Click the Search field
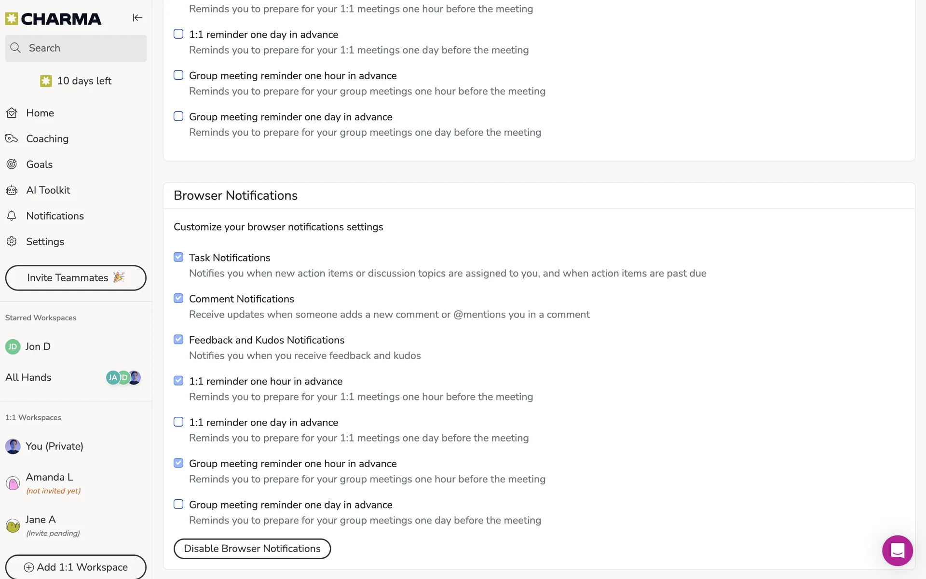926x579 pixels. point(76,48)
